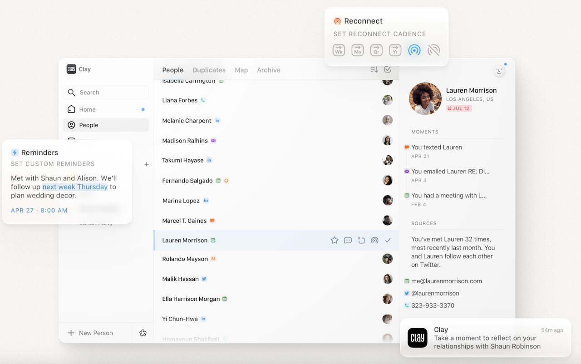Click the plus icon in sidebar
Screen dimensions: 581x364
click(x=147, y=164)
